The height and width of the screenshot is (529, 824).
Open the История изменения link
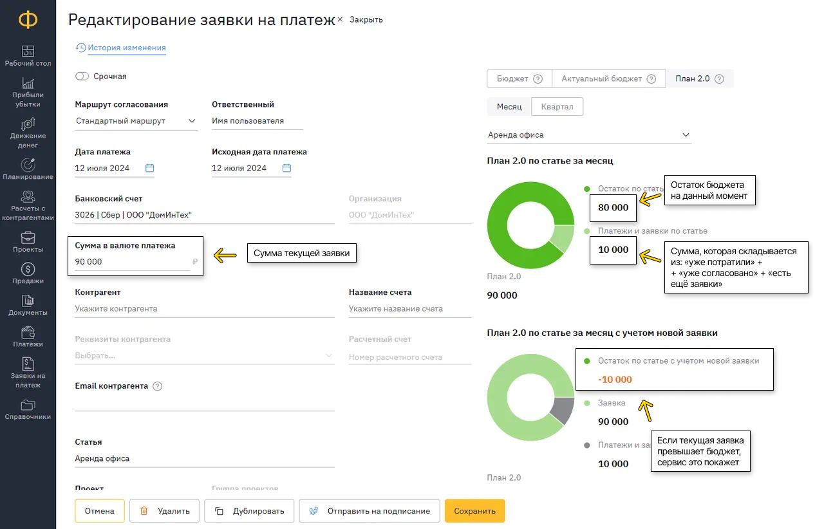[x=126, y=48]
